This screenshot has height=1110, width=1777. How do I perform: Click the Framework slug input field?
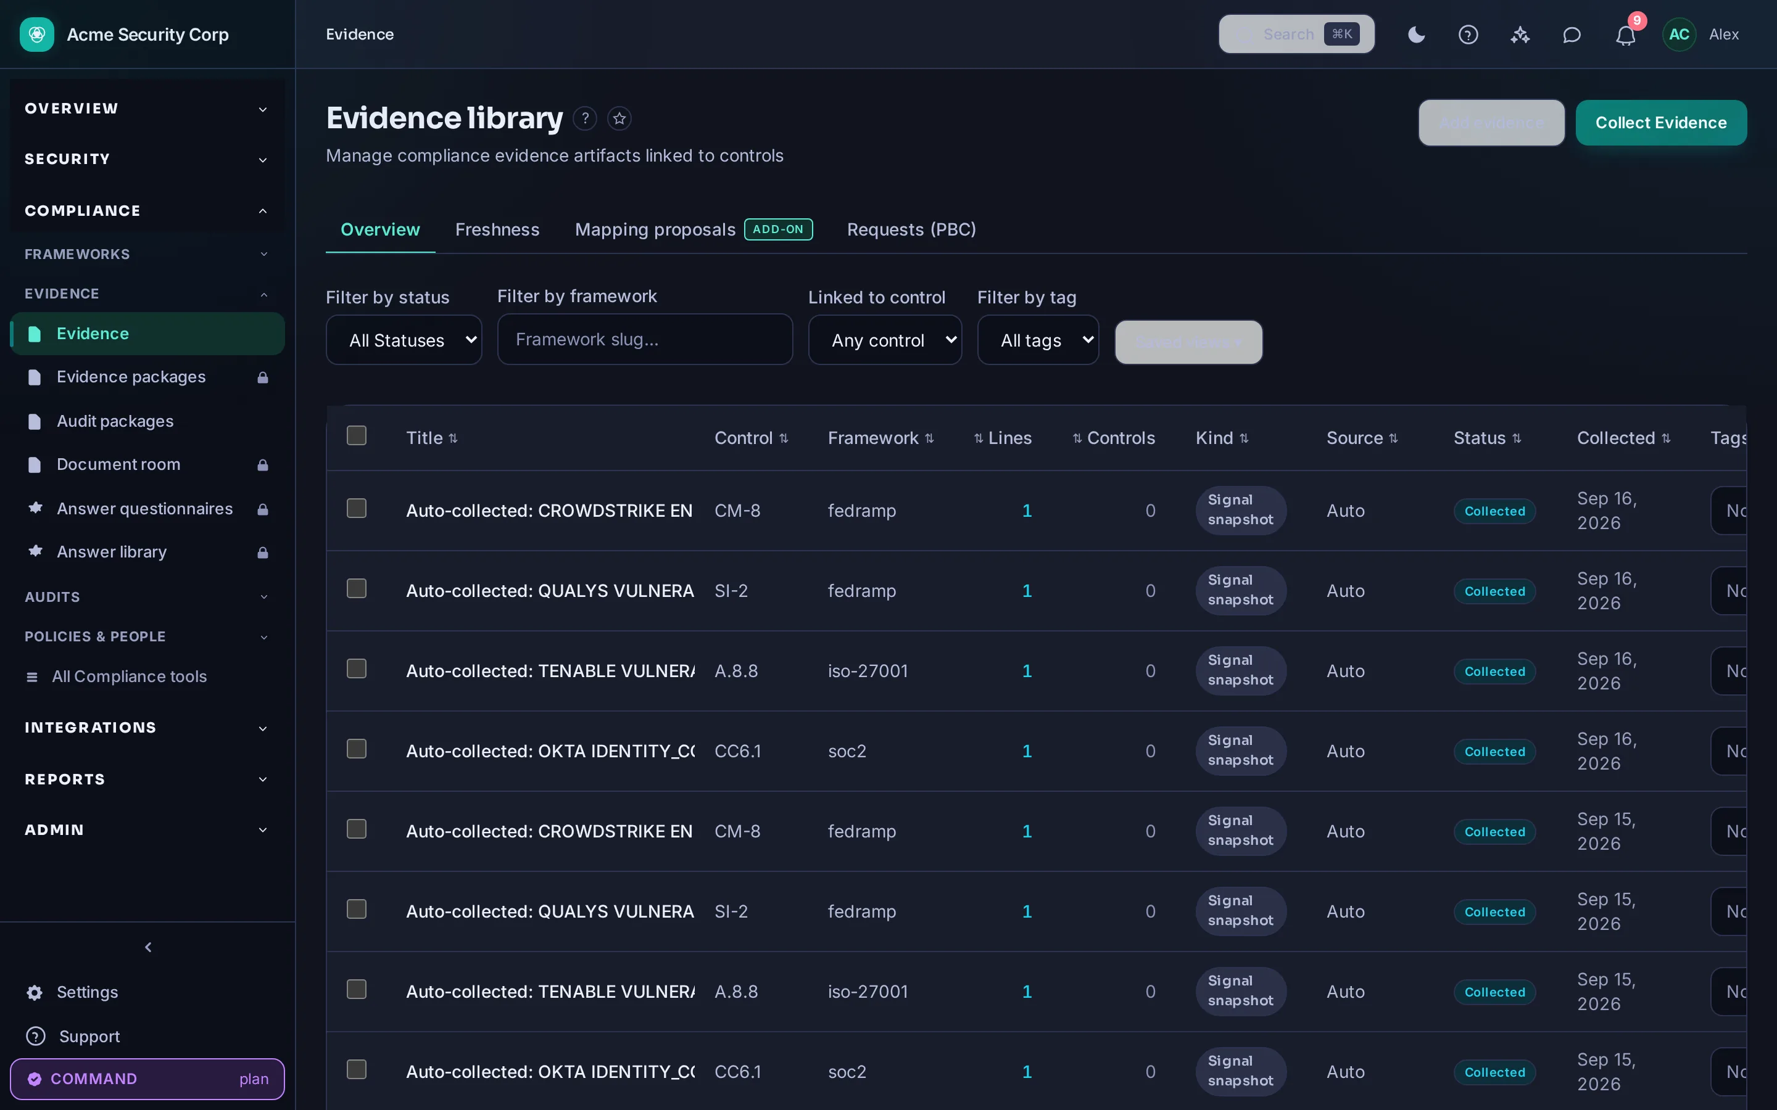click(645, 339)
